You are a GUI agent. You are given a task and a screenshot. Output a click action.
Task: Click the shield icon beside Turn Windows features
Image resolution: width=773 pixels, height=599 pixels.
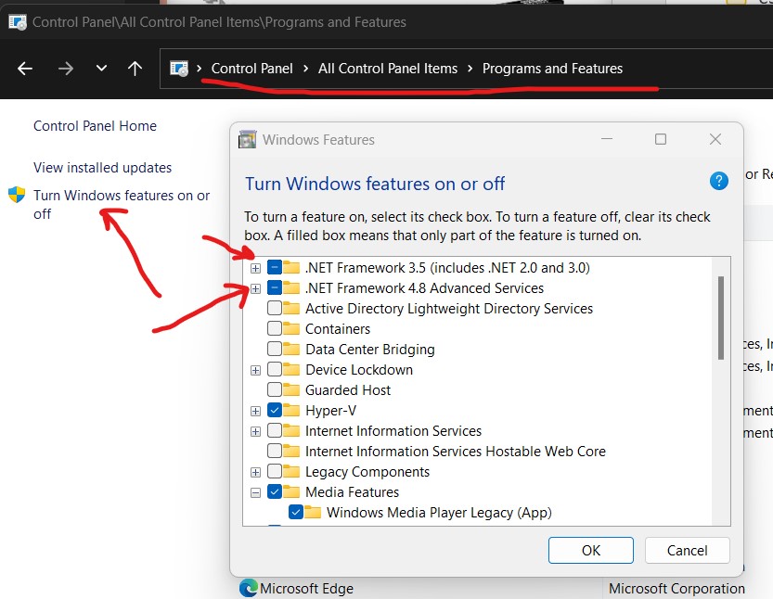[17, 196]
